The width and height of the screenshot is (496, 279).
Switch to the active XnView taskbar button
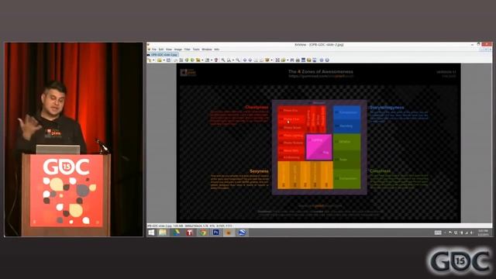(x=229, y=232)
